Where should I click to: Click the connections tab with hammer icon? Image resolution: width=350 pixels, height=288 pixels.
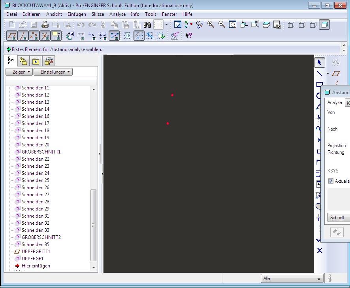(x=49, y=61)
